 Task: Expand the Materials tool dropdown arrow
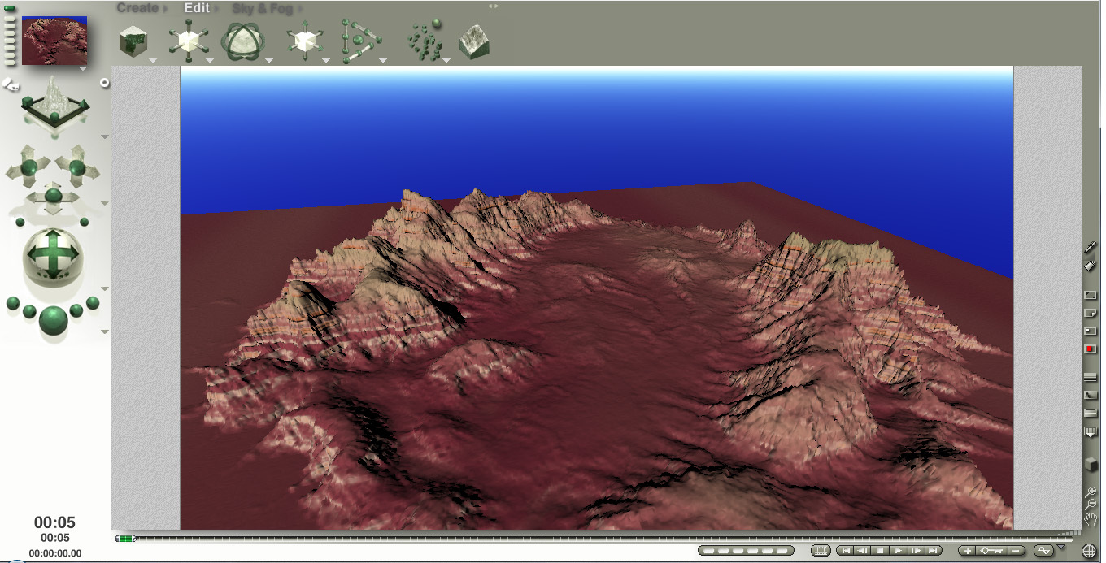pos(152,60)
